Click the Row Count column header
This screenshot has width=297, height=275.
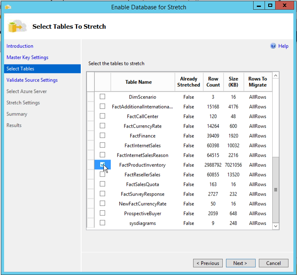(x=213, y=82)
